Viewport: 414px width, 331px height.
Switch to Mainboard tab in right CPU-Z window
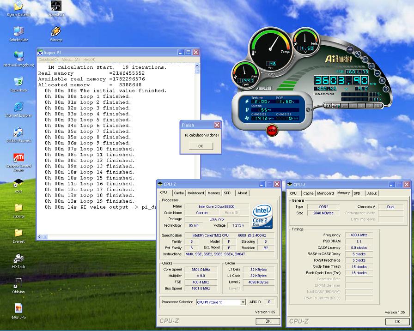pyautogui.click(x=325, y=193)
